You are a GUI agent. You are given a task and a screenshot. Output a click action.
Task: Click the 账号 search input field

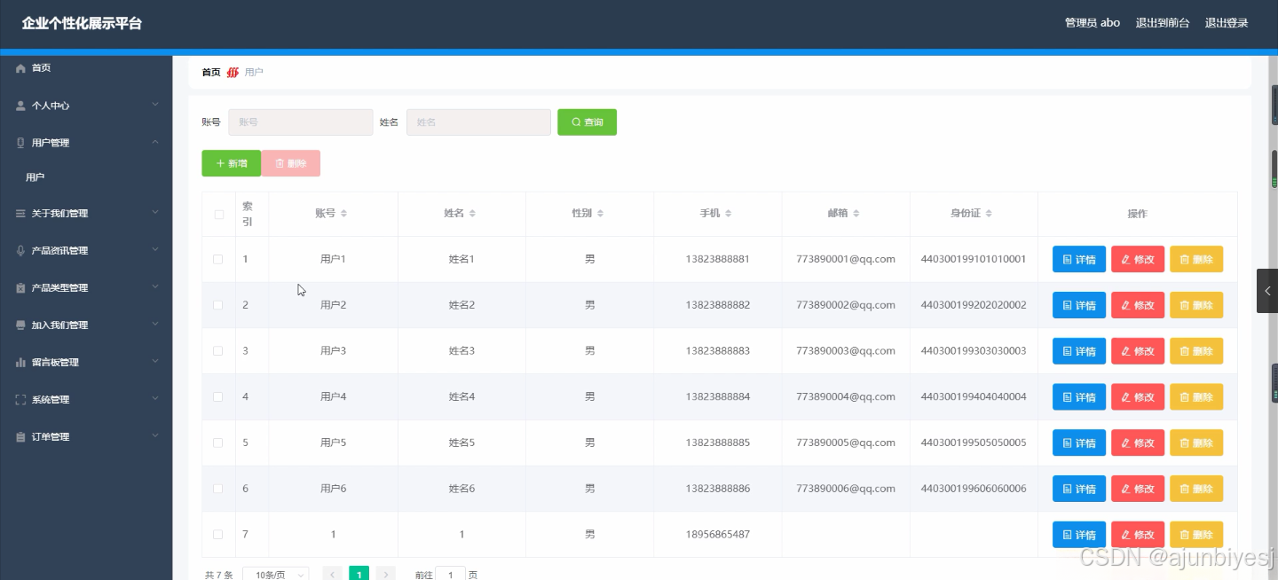(x=300, y=122)
